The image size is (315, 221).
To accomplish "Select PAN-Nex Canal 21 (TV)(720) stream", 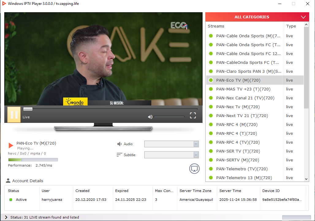I will click(255, 98).
